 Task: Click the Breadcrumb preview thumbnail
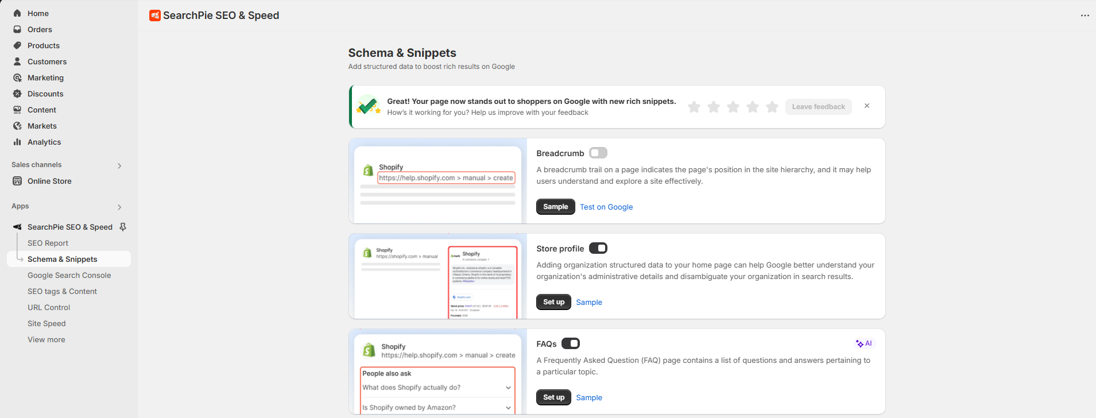tap(437, 181)
